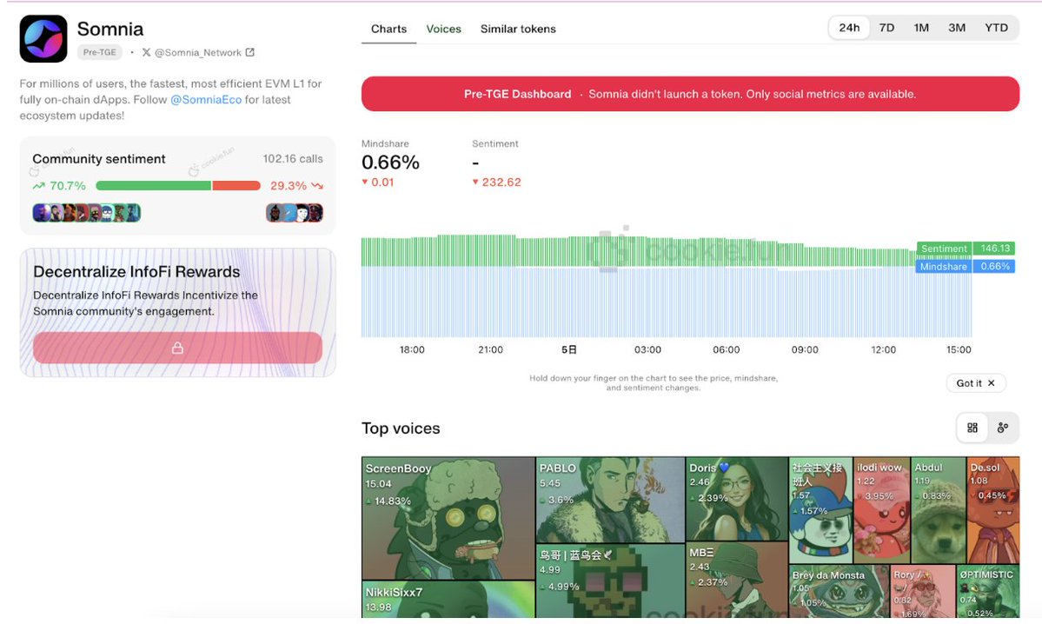
Task: Click the 0.01 mindshare change value
Action: [382, 183]
